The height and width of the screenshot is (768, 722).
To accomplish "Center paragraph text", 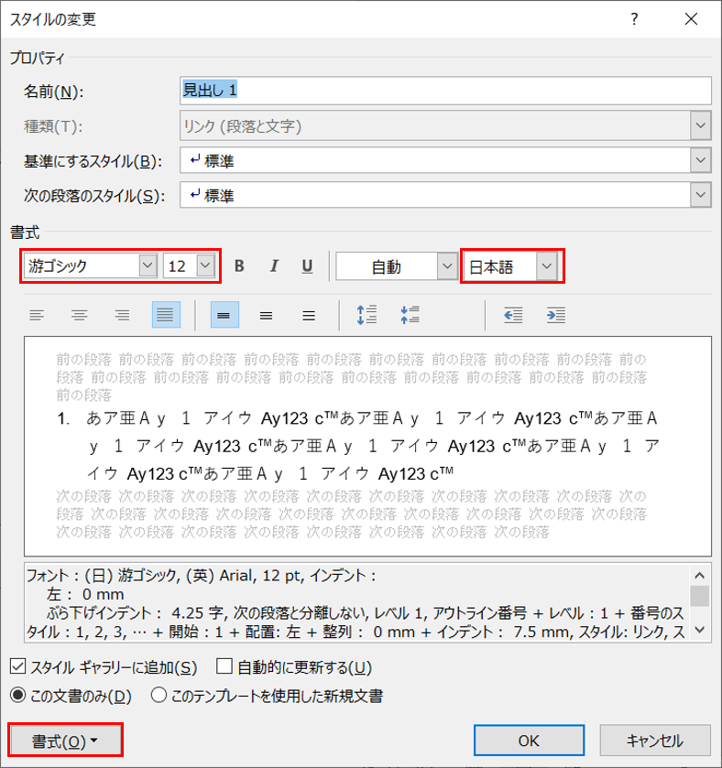I will pos(80,315).
